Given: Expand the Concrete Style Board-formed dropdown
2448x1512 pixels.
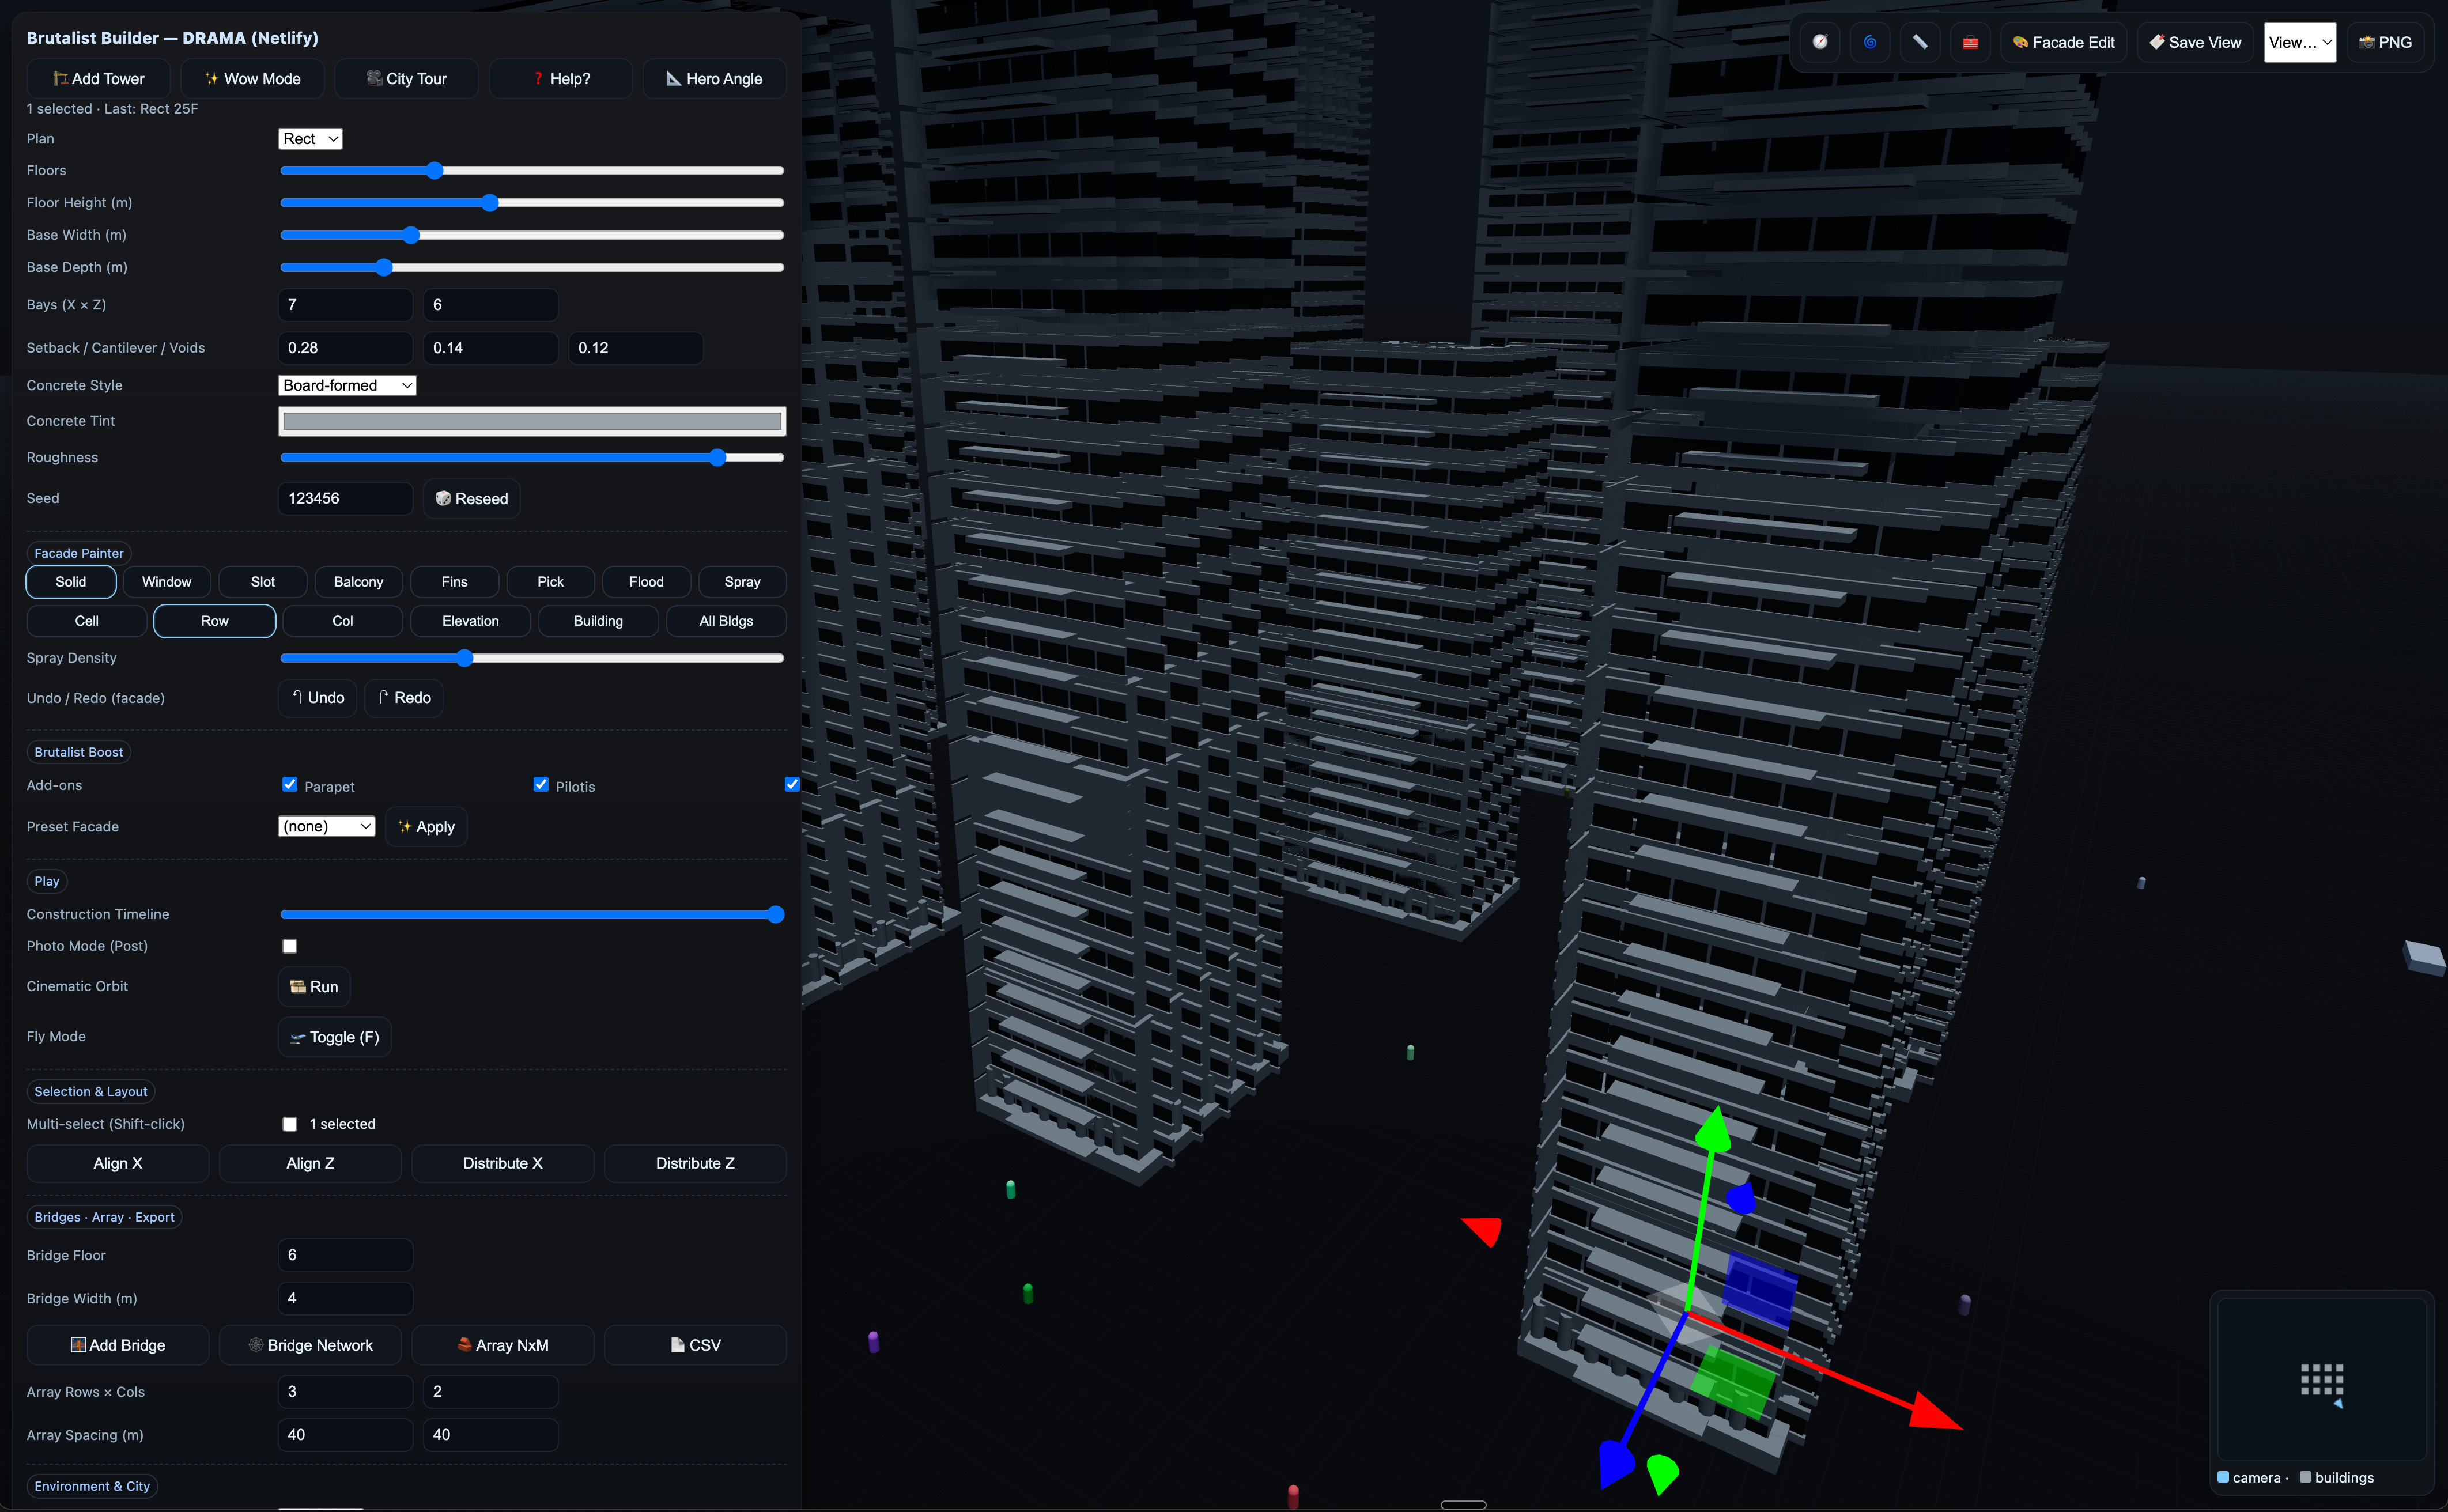Looking at the screenshot, I should (347, 386).
